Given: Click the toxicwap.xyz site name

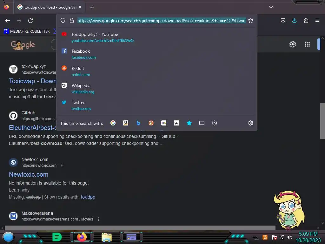Looking at the screenshot, I should point(34,67).
